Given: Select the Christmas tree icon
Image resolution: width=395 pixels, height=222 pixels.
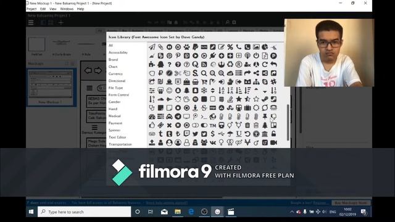Looking at the screenshot, I should [265, 125].
